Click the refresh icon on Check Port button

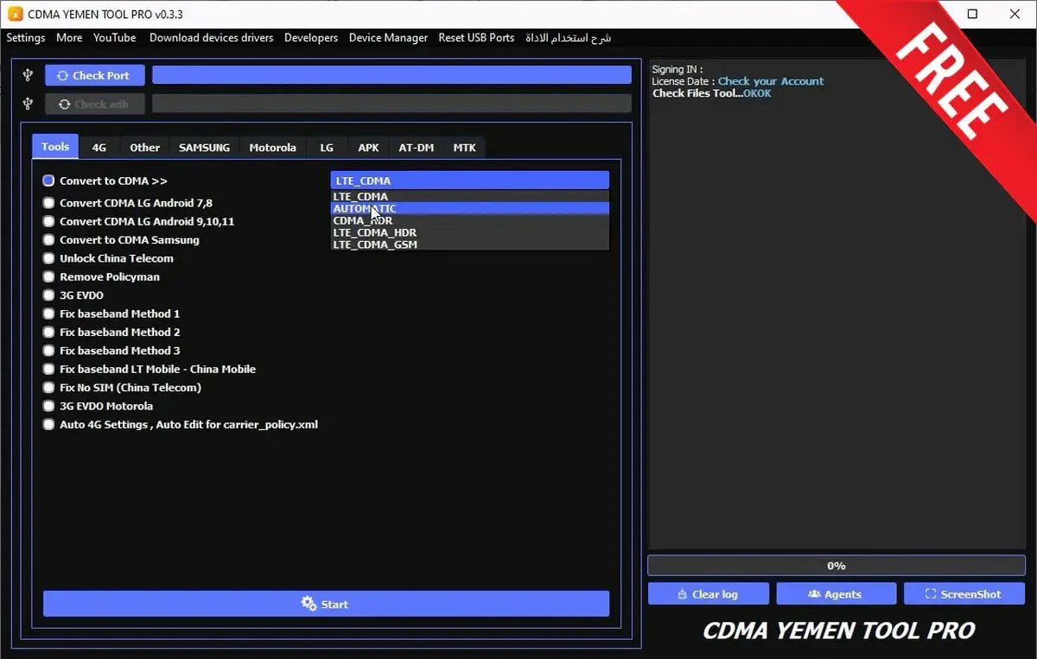(x=62, y=76)
